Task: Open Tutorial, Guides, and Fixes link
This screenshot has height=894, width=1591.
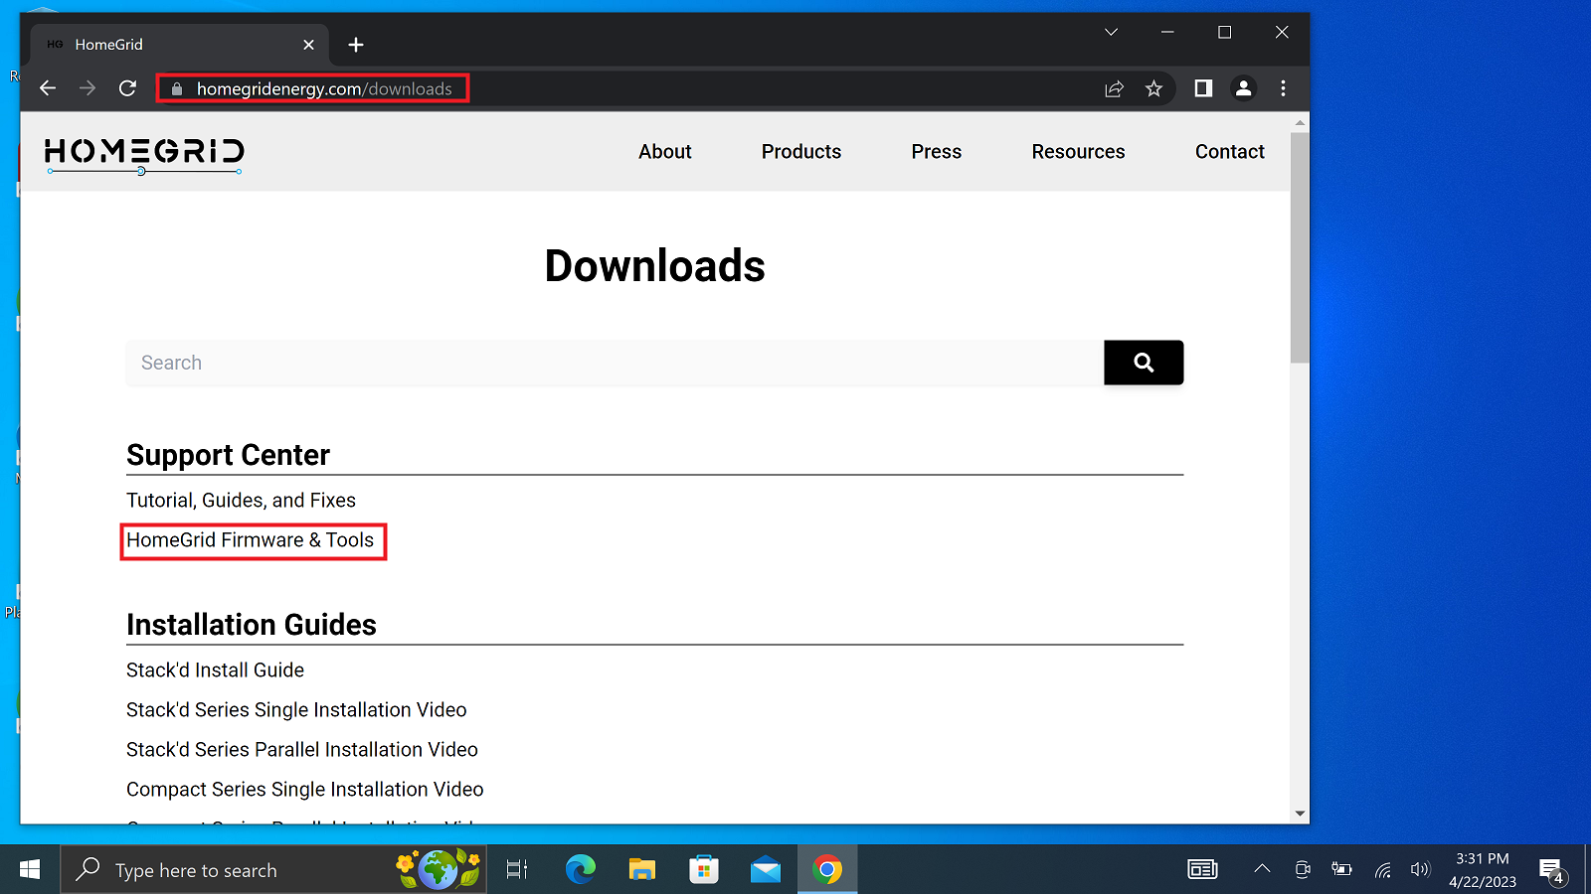Action: point(241,501)
